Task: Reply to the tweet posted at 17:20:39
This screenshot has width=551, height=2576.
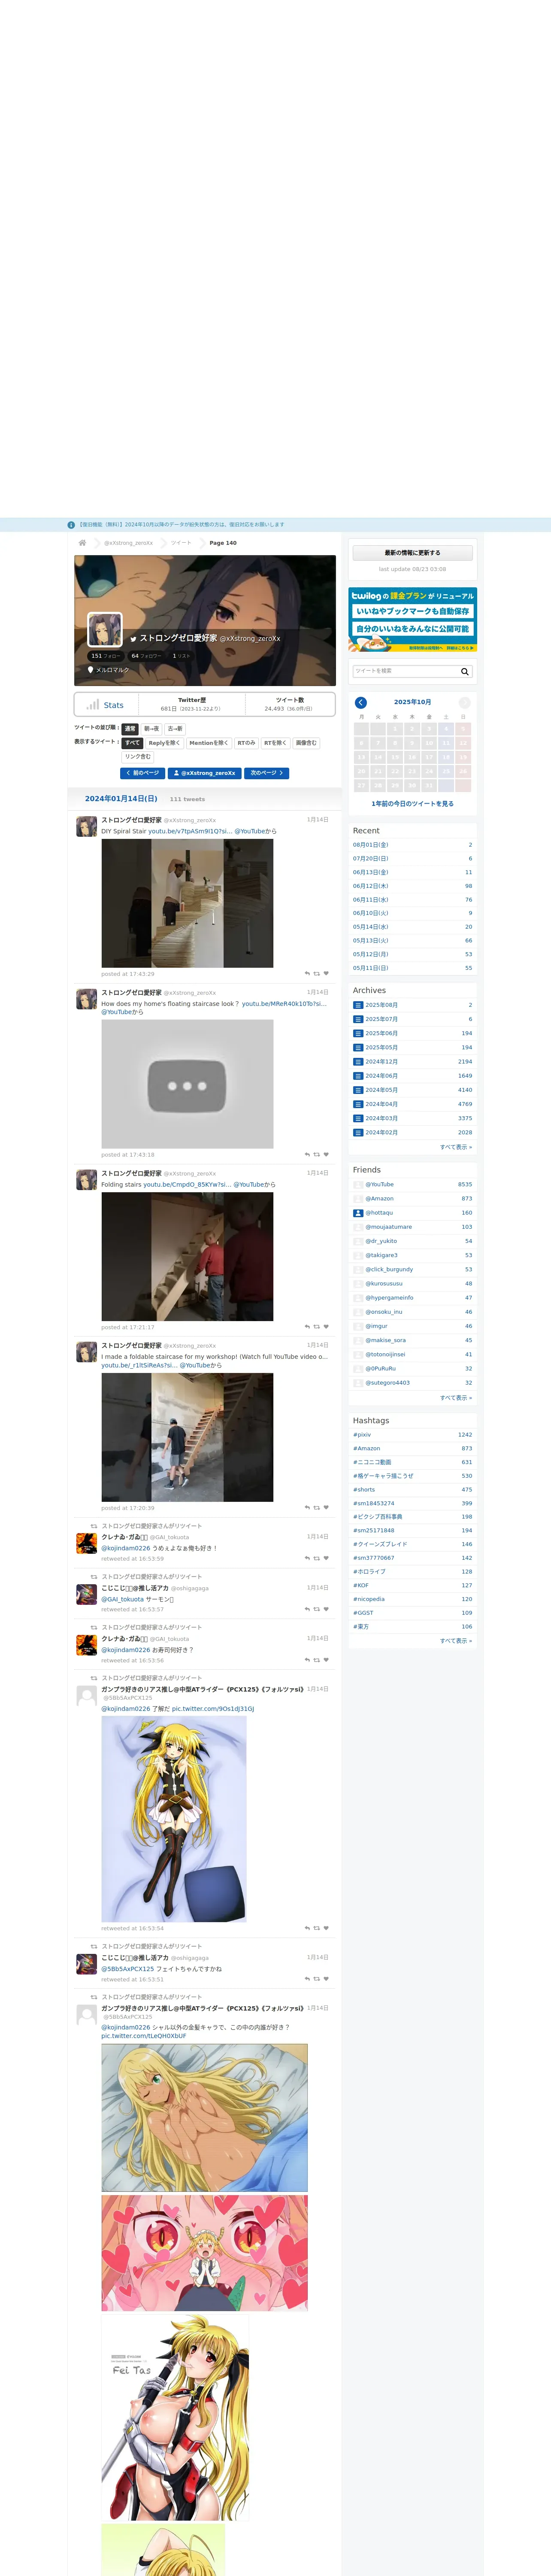Action: click(307, 1507)
